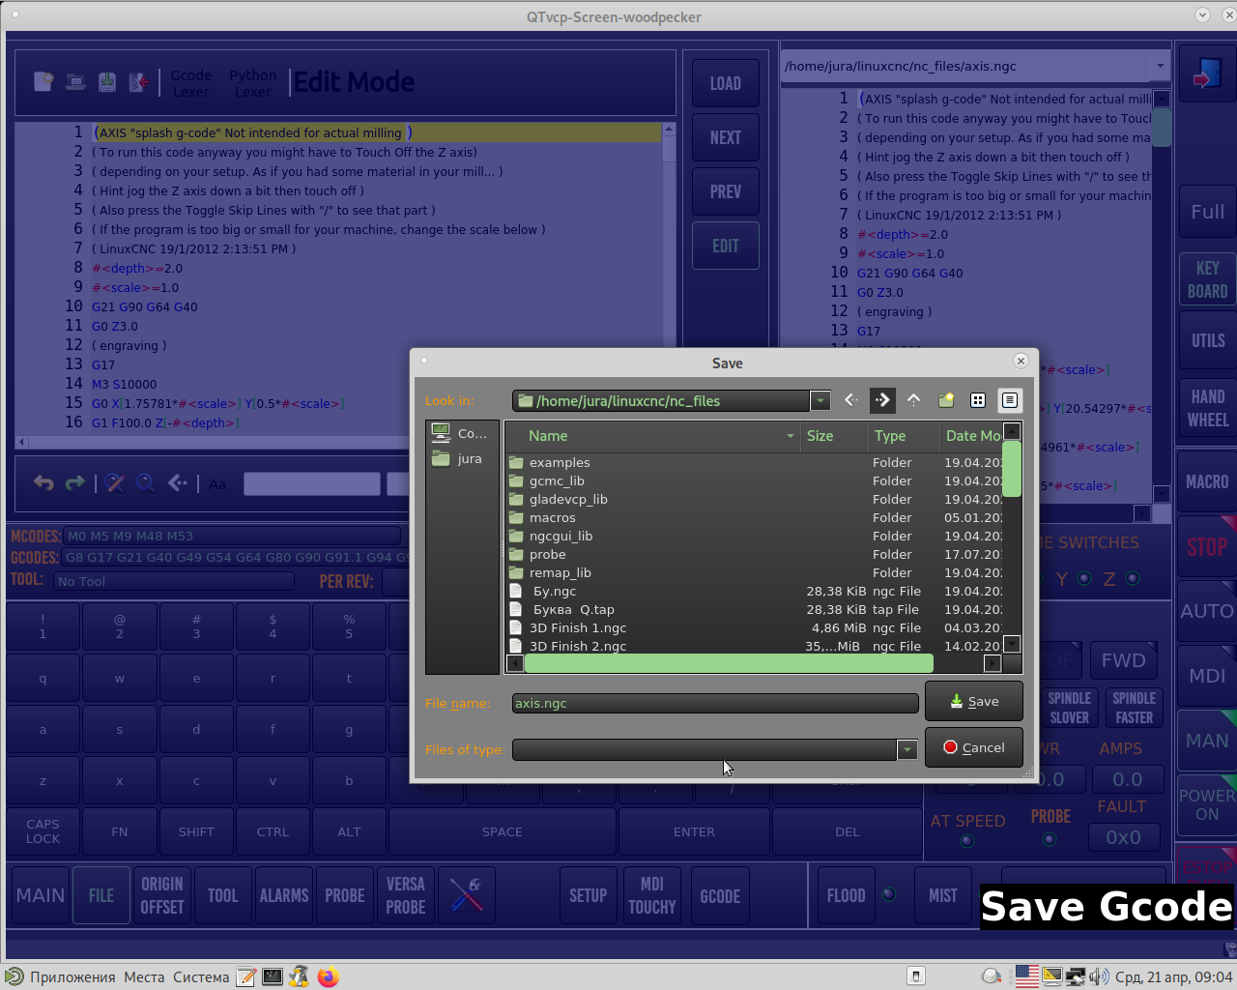
Task: Click the US flag keyboard layout indicator
Action: click(x=1027, y=976)
